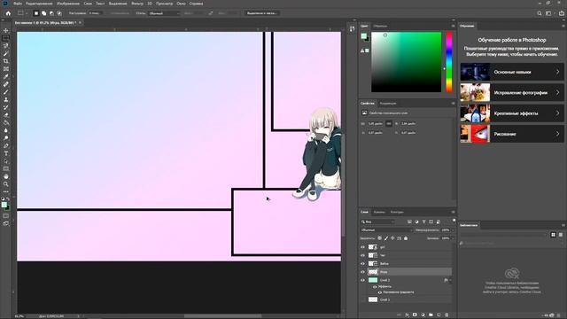Viewport: 567px width, 319px height.
Task: Select the Gradient tool
Action: [x=6, y=122]
